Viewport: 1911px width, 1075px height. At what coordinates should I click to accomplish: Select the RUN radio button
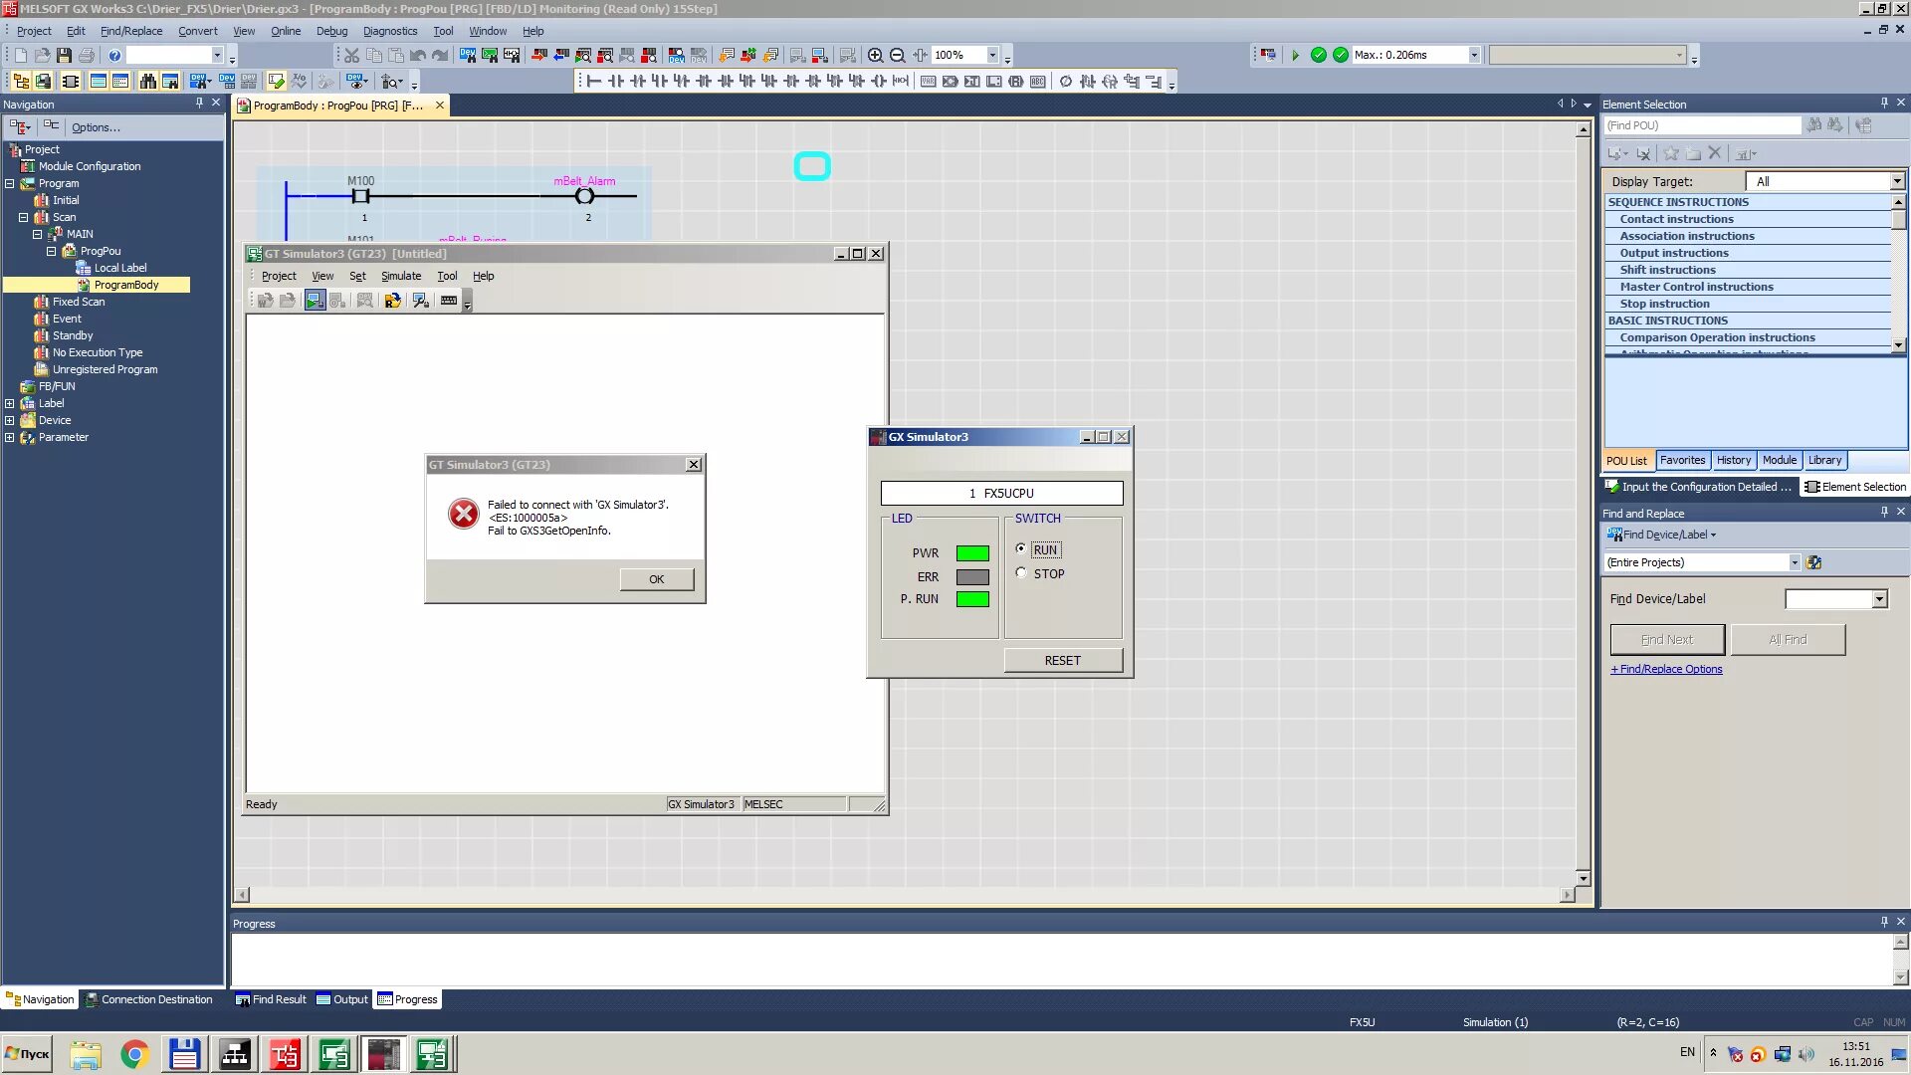click(x=1021, y=549)
